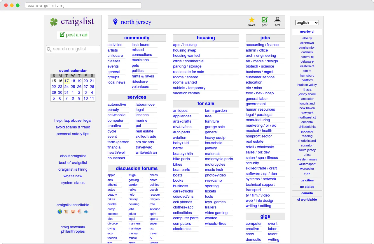This screenshot has width=374, height=244.
Task: Open the english language dropdown
Action: [307, 22]
